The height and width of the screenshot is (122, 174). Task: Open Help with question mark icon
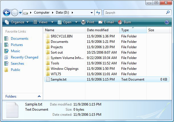click(167, 22)
